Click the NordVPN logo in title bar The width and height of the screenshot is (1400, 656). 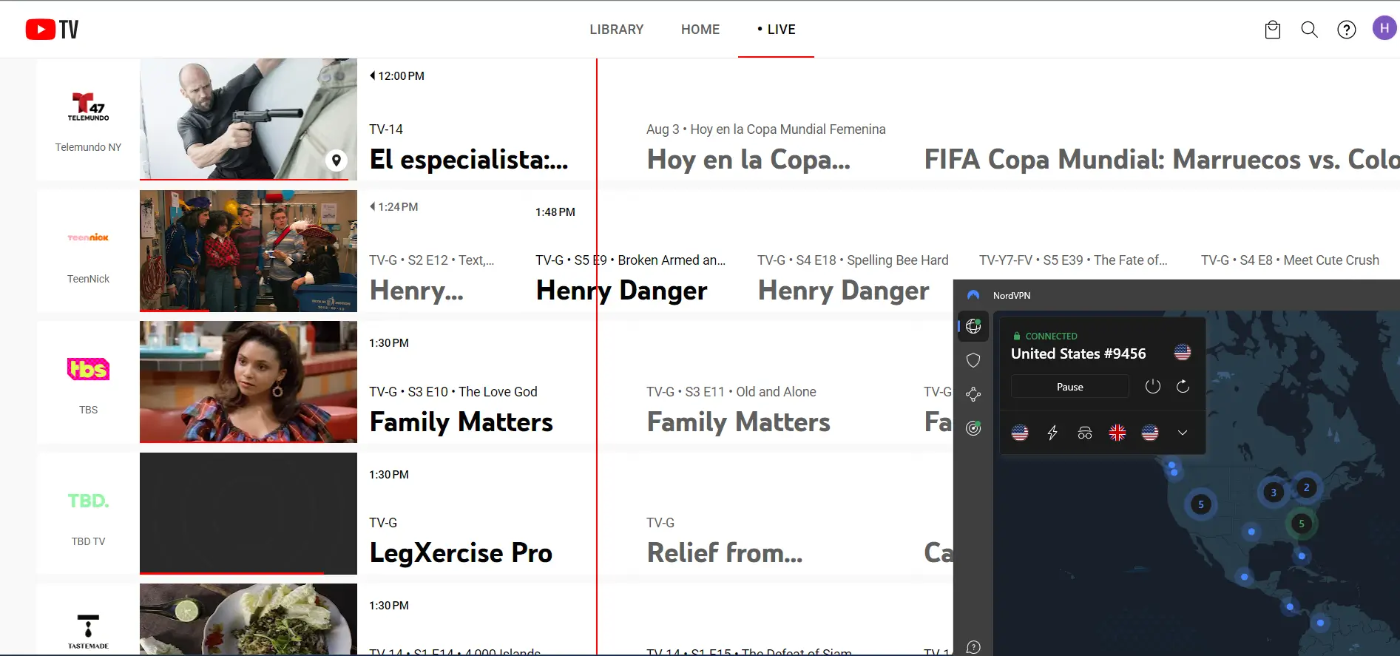pyautogui.click(x=973, y=295)
